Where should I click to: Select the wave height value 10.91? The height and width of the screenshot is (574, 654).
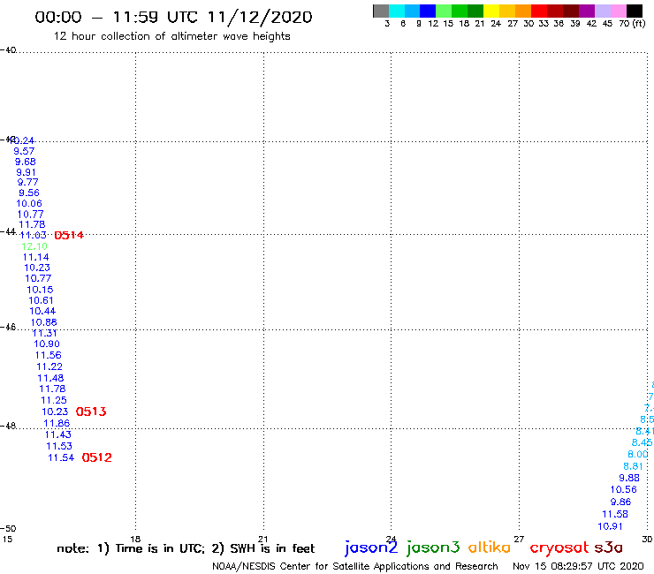point(610,526)
